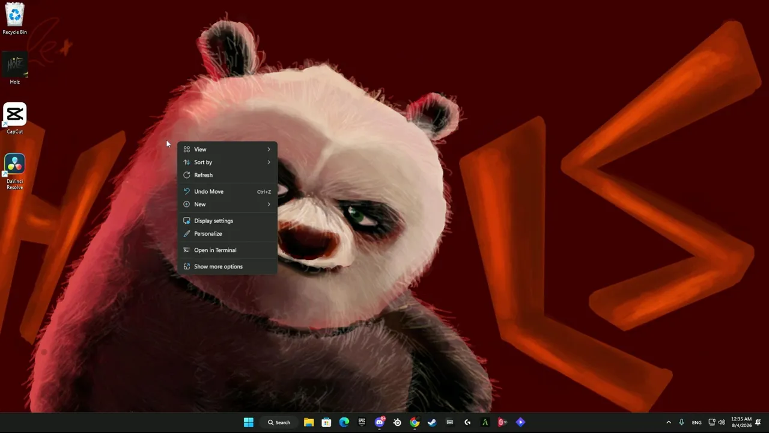This screenshot has height=433, width=769.
Task: Open the calendar from the 12:35 AM clock
Action: tap(741, 422)
